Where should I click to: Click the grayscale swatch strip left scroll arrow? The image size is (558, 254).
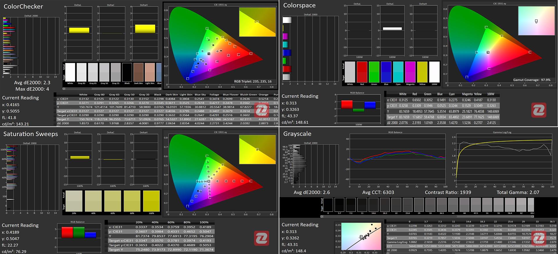[x=321, y=216]
